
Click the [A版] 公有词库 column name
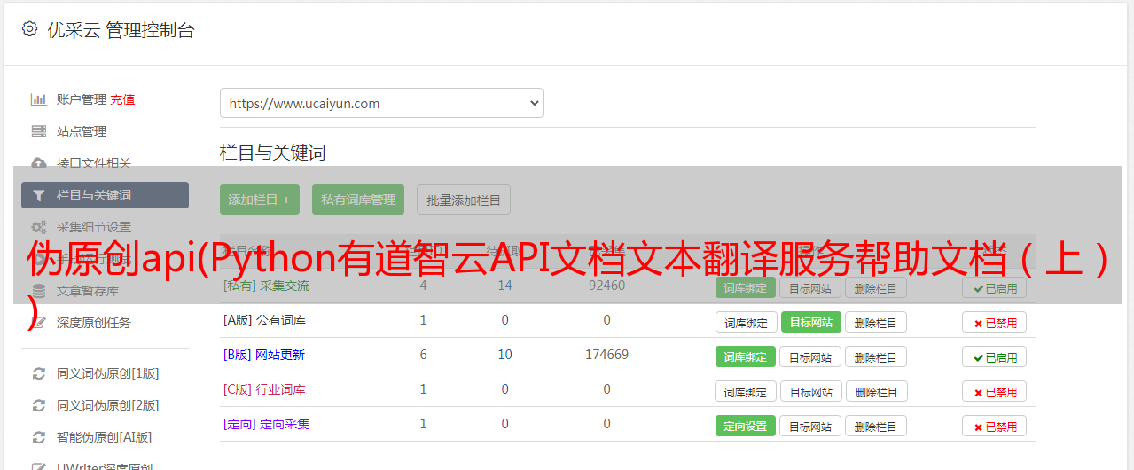click(x=264, y=320)
